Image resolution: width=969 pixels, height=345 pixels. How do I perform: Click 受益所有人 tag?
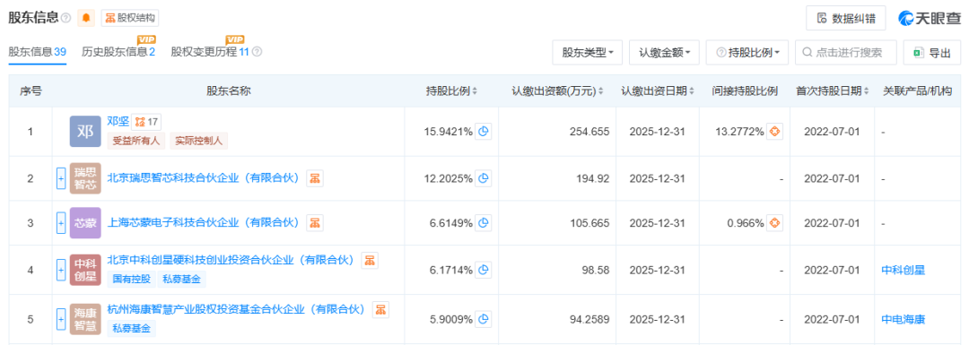(135, 141)
